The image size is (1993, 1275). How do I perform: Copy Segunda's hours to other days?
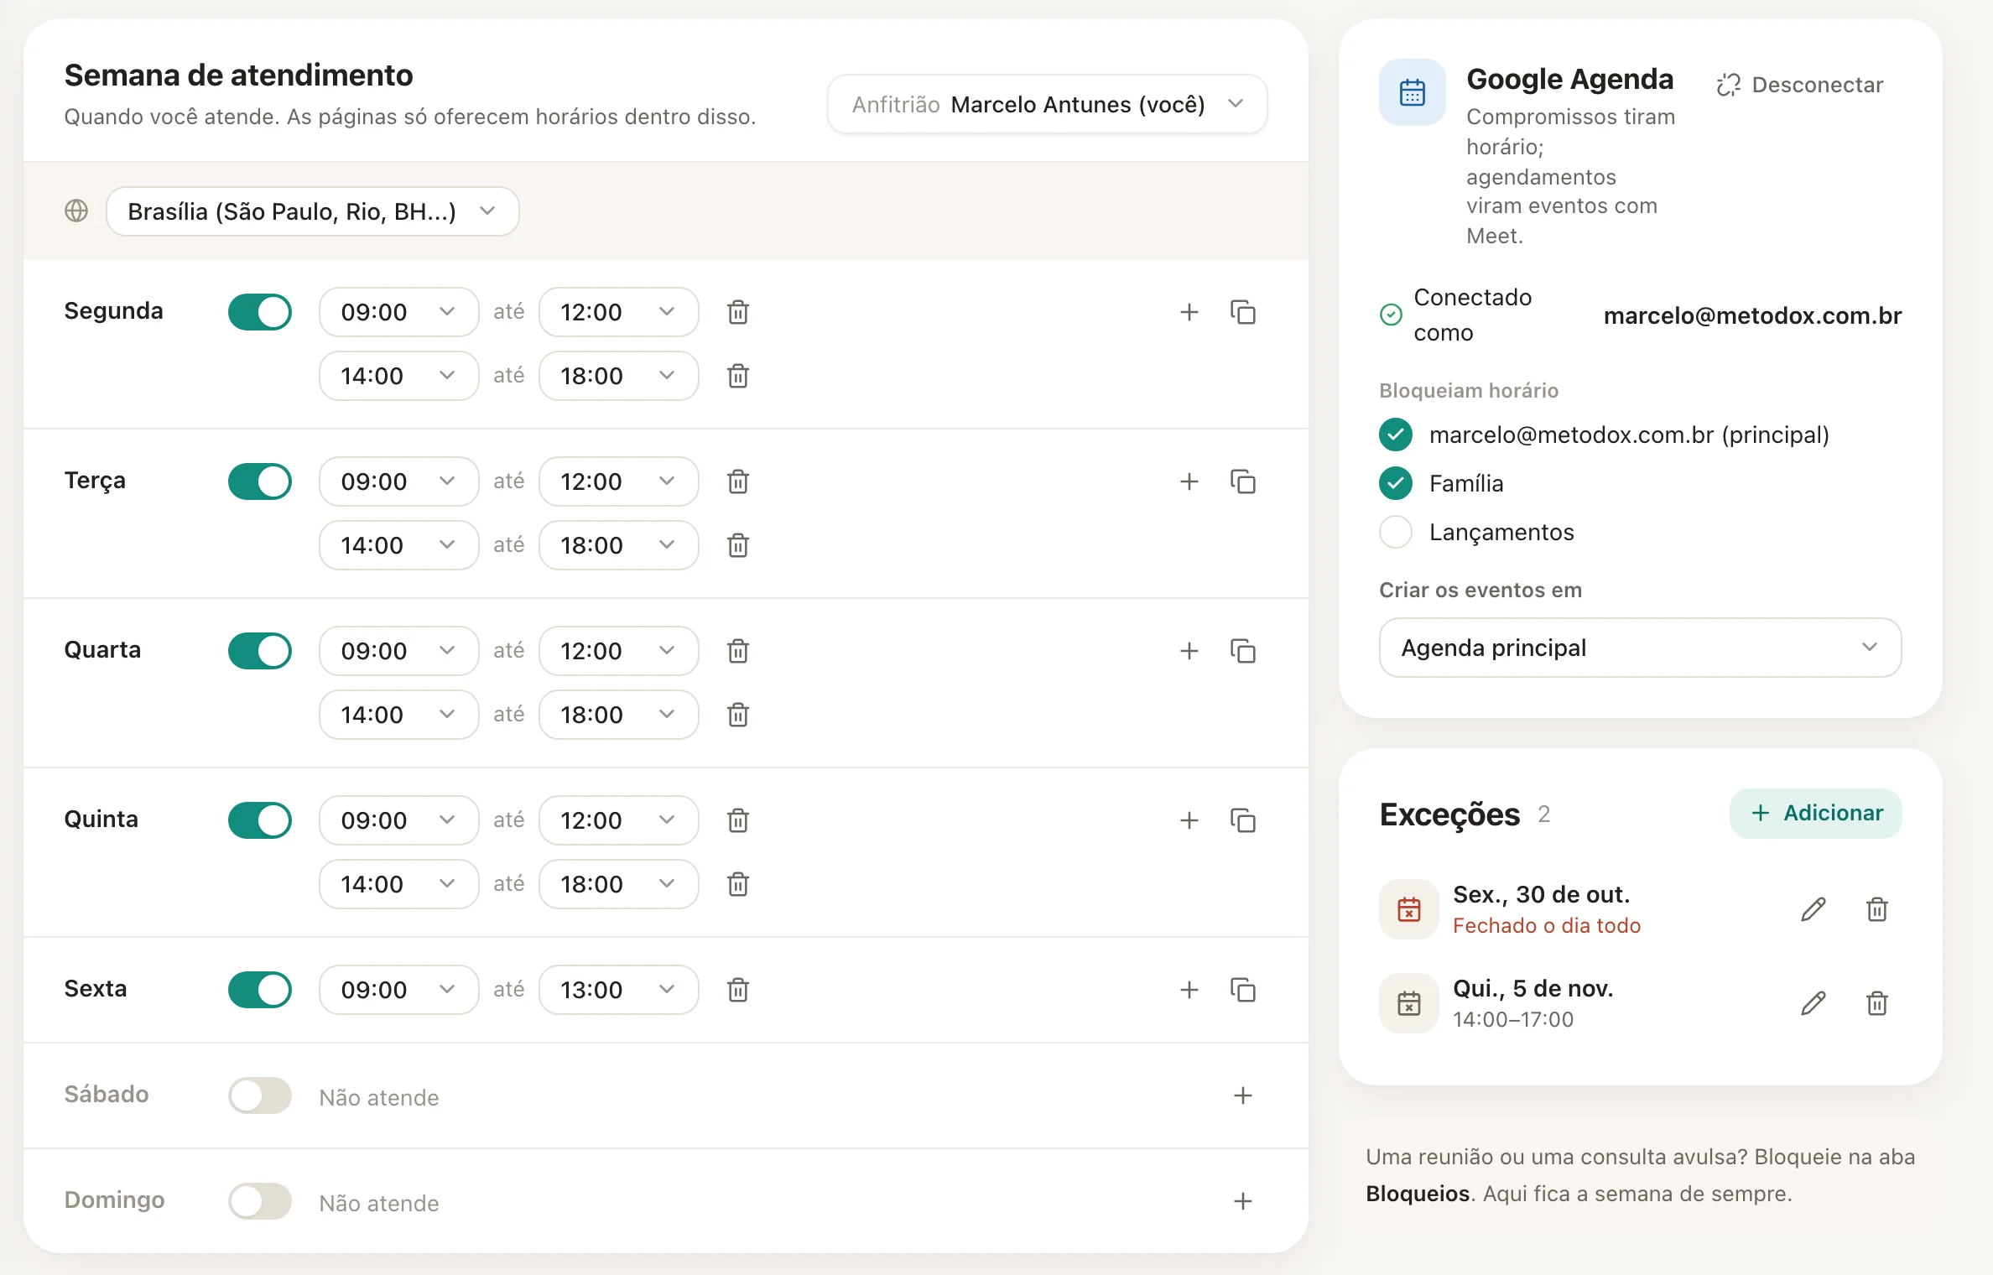click(1243, 312)
